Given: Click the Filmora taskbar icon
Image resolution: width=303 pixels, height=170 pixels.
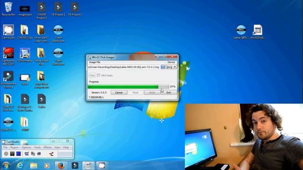Looking at the screenshot, I should click(x=75, y=166).
